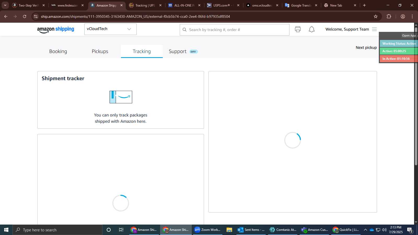Open the OneDrive tray icon
The height and width of the screenshot is (235, 418).
371,230
